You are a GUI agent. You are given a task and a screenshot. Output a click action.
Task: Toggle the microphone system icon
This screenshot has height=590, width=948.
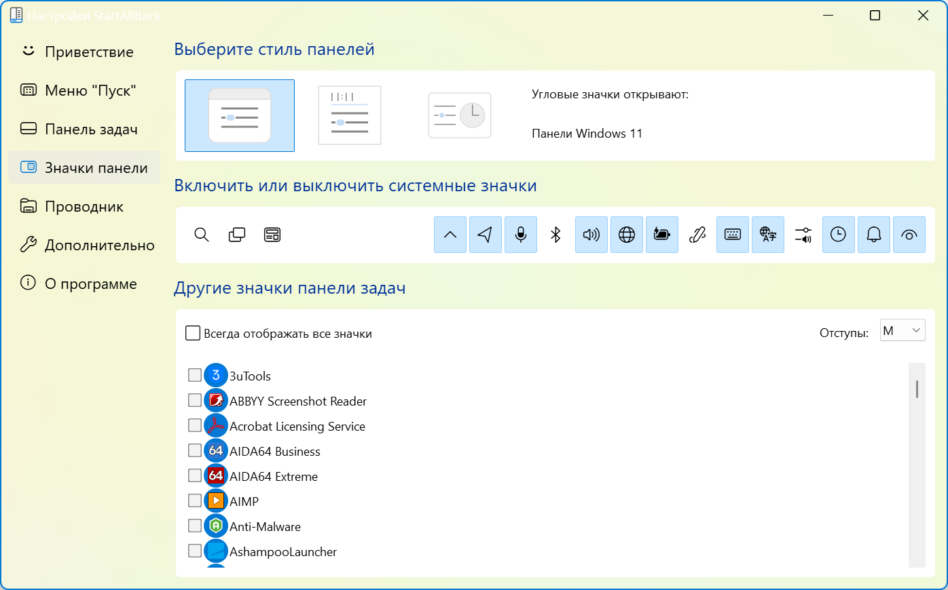(521, 235)
